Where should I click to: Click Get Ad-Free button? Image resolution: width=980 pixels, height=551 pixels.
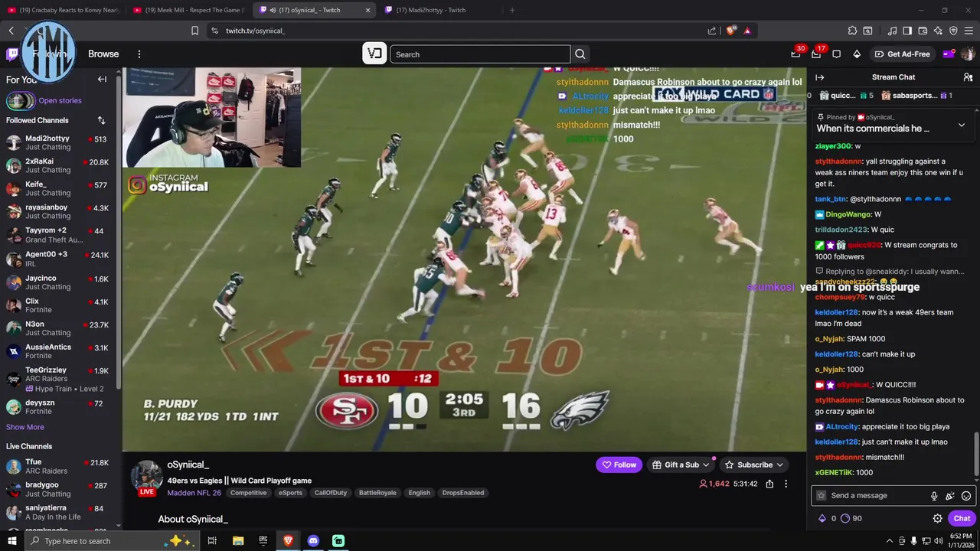coord(902,54)
